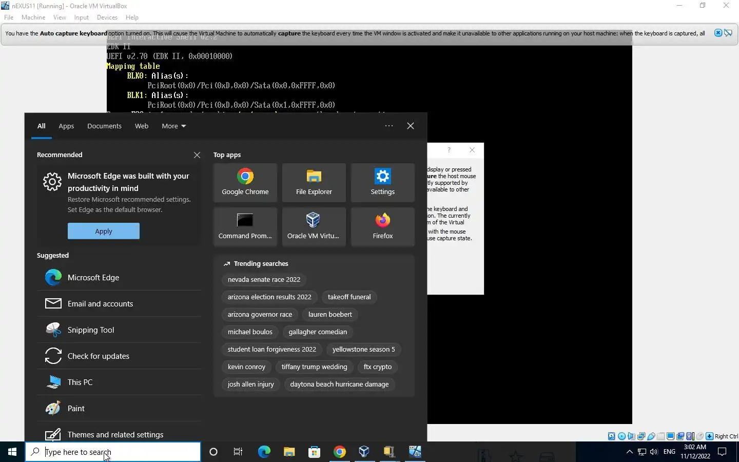Open the clock showing 3:02 AM
Screen dimensions: 739x462
tap(695, 452)
